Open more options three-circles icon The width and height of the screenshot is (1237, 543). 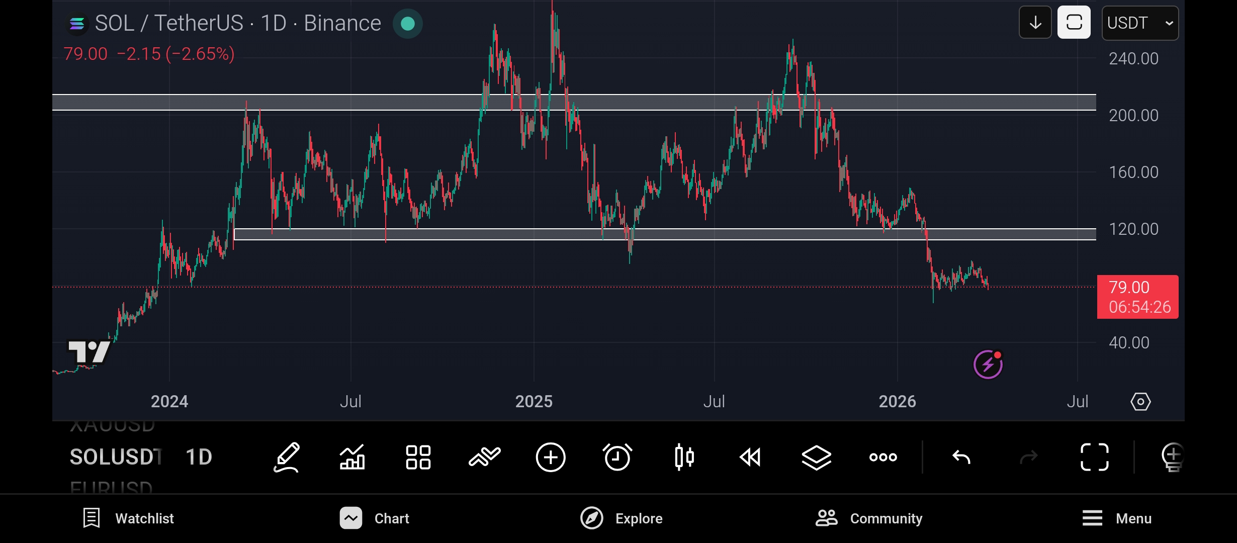coord(883,457)
